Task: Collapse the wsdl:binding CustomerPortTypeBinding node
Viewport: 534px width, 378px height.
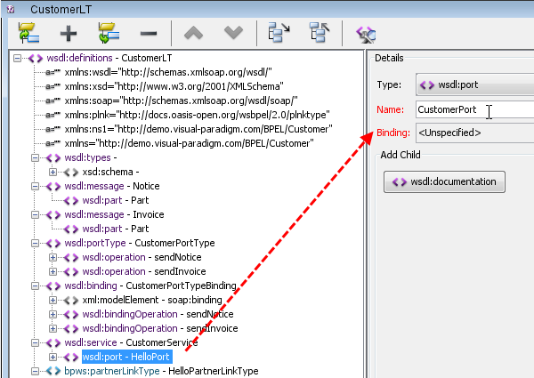Action: coord(35,286)
